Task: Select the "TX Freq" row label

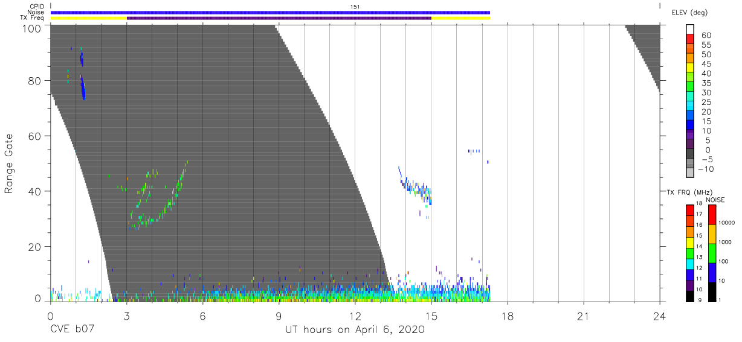Action: click(x=33, y=18)
